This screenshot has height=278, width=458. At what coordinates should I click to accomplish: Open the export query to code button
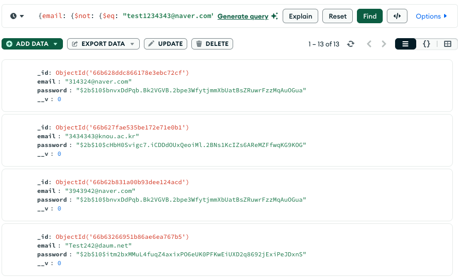(397, 16)
